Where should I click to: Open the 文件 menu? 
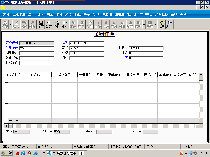[6, 14]
